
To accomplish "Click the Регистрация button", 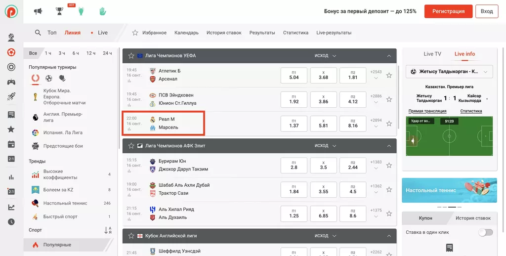I will [448, 11].
